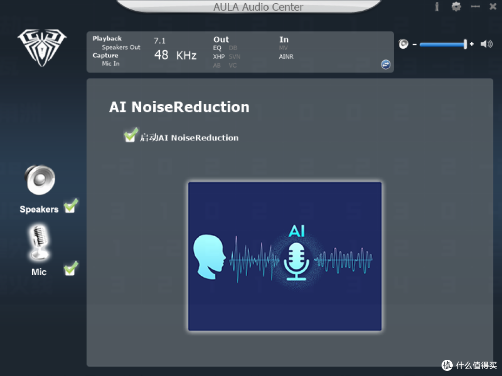This screenshot has height=376, width=502.
Task: Click the 48 KHz sample rate value
Action: point(175,55)
